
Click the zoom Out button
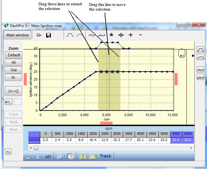(14, 70)
